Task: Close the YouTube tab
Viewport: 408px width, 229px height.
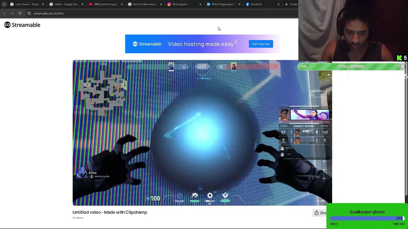Action: pos(122,4)
